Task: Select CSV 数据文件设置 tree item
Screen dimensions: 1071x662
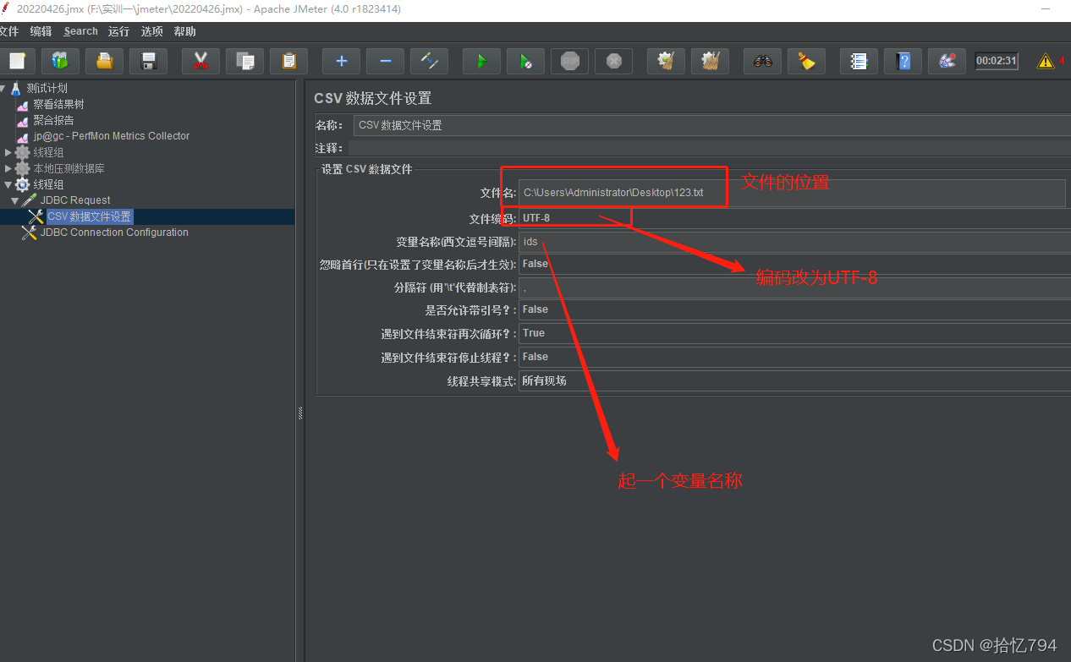Action: click(89, 216)
